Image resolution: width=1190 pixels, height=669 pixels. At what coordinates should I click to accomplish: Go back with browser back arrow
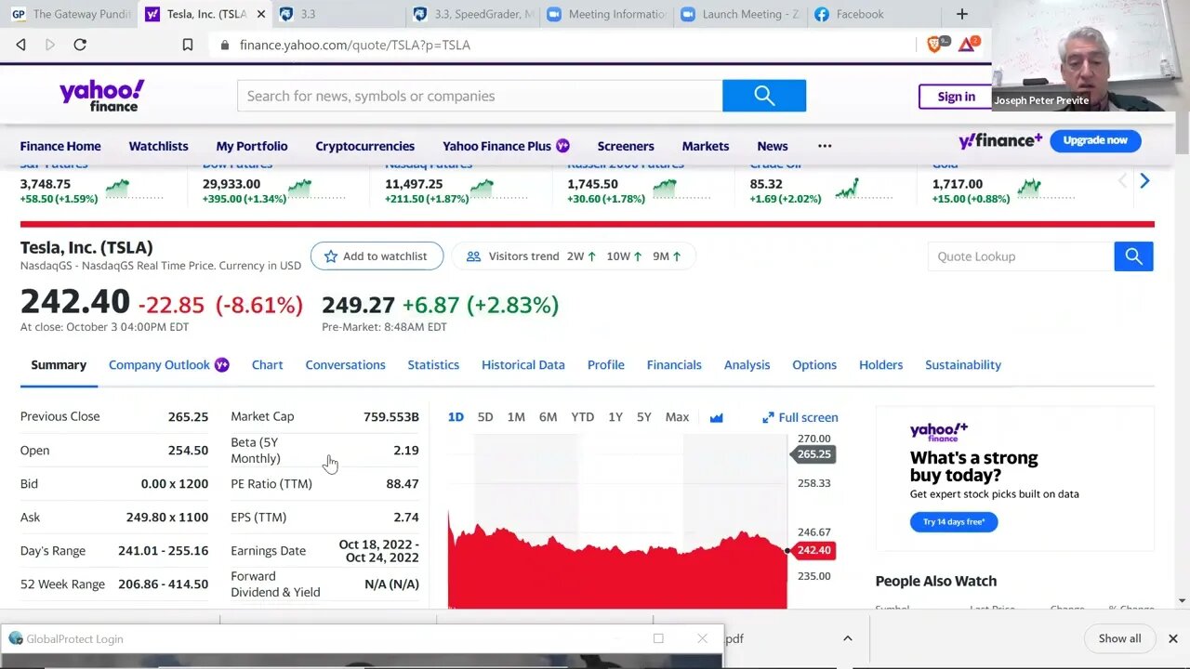point(21,45)
